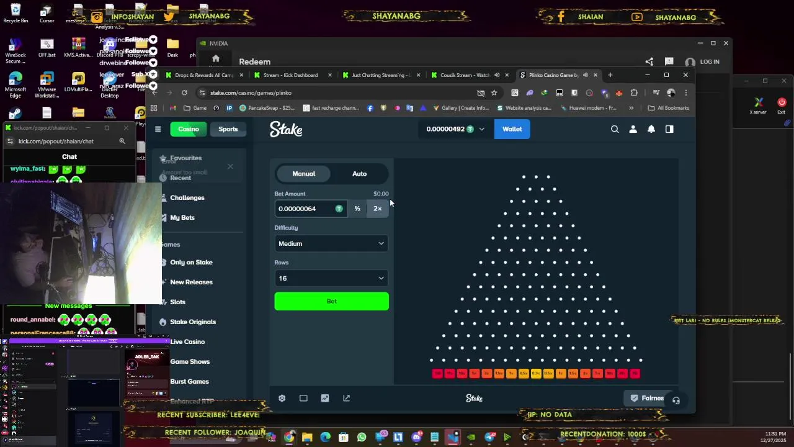Viewport: 794px width, 447px height.
Task: Open WhatsApp in the taskbar
Action: point(362,437)
